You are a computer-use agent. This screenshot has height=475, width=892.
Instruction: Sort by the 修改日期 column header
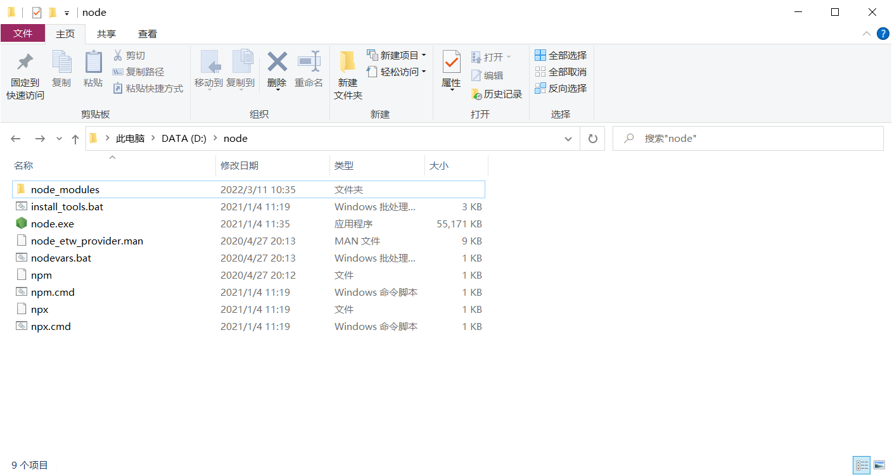pos(272,166)
